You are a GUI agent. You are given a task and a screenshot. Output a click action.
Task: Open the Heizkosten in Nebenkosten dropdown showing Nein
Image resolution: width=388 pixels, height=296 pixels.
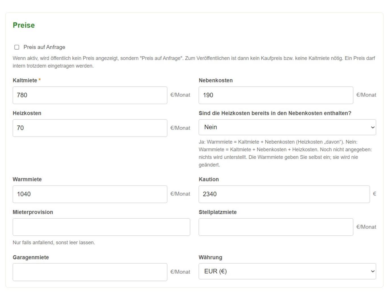[x=287, y=127]
